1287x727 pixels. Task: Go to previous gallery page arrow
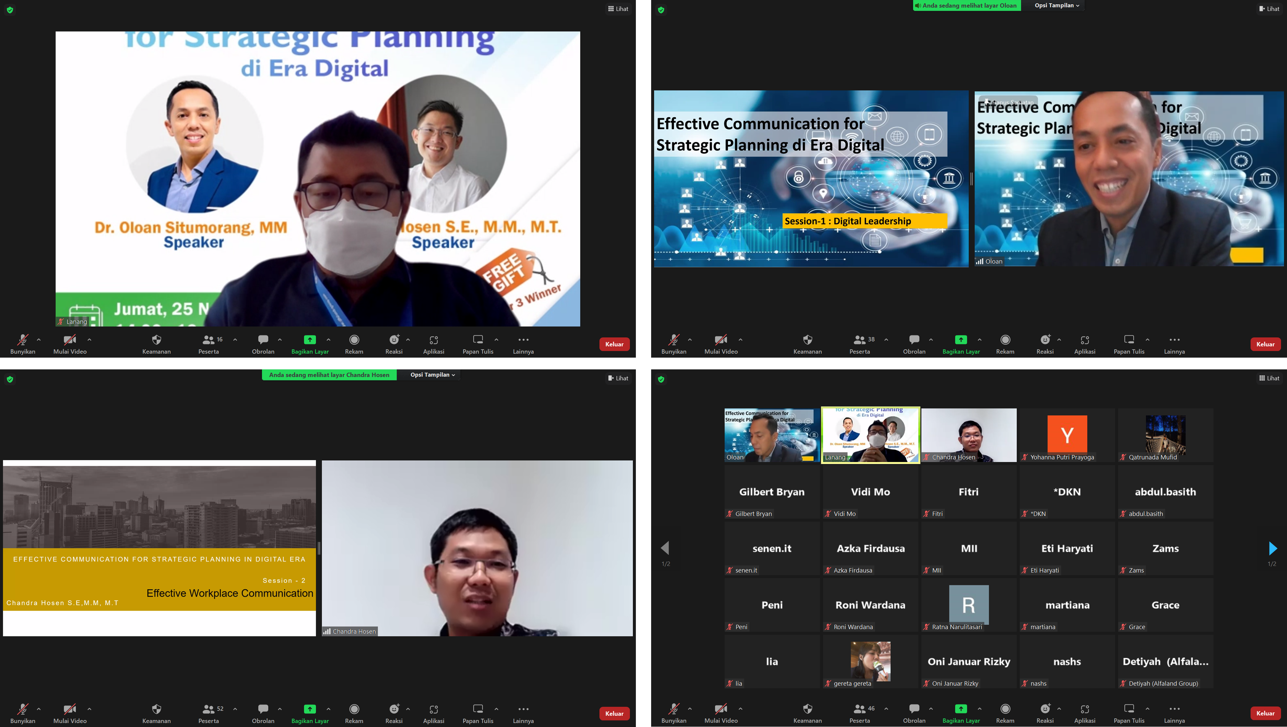coord(665,549)
